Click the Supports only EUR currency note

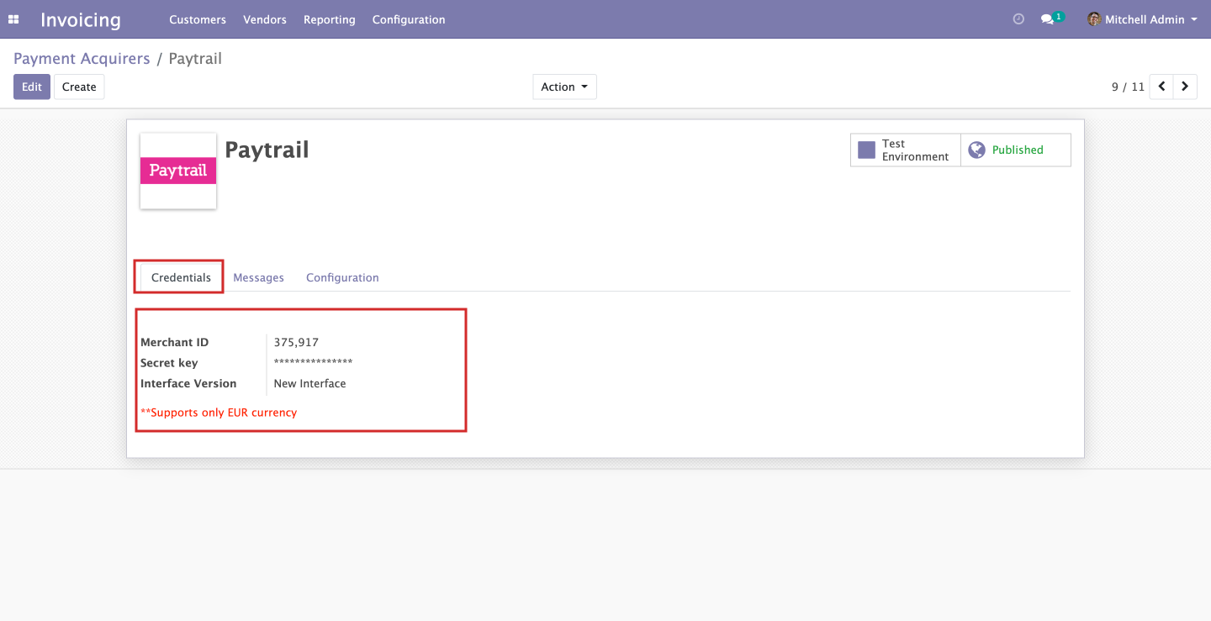point(219,413)
